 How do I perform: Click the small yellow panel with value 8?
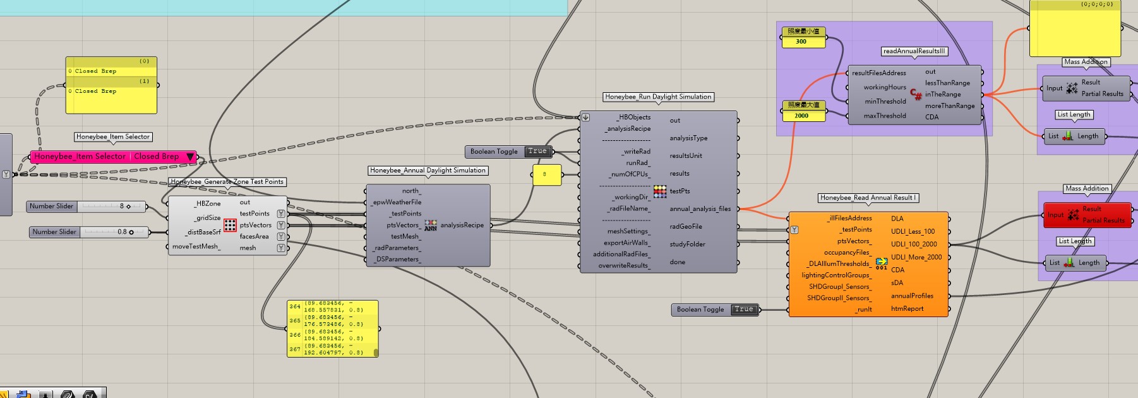(547, 174)
